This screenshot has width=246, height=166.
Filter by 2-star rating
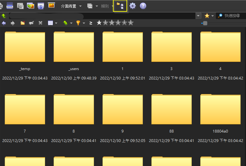(112, 23)
